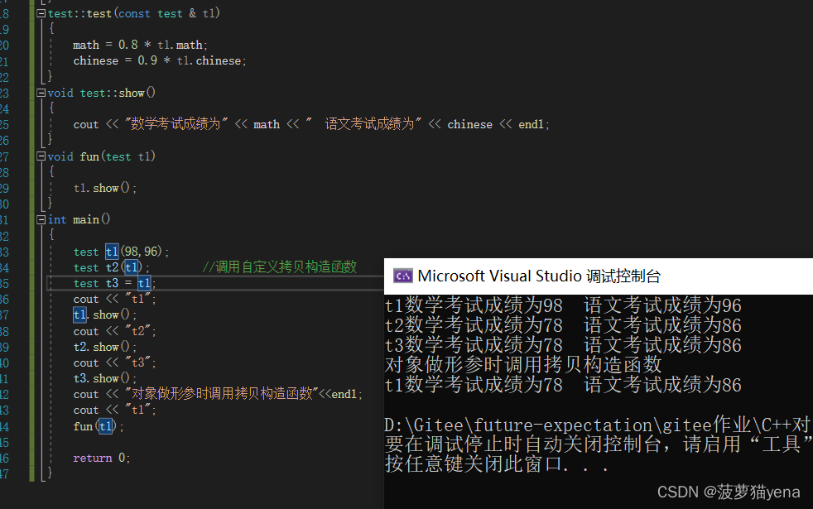Collapse the test::test copy constructor block
The image size is (813, 509).
(41, 13)
